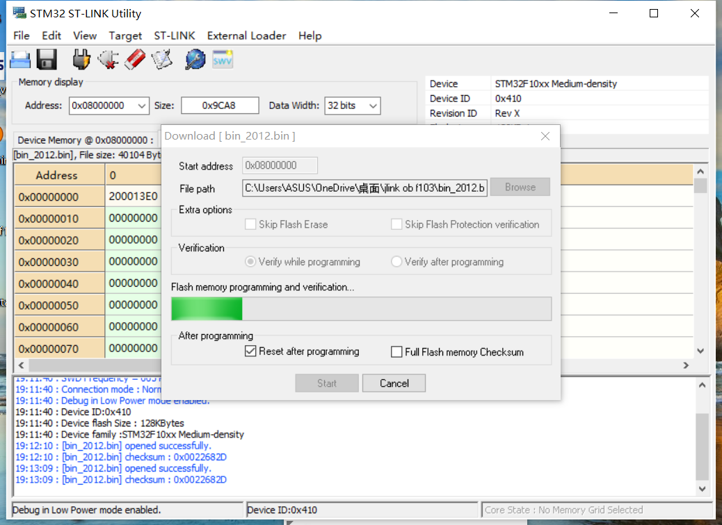Screen dimensions: 722x525
Task: Switch to Device Memory @ 0x08000000 tab
Action: click(x=86, y=140)
